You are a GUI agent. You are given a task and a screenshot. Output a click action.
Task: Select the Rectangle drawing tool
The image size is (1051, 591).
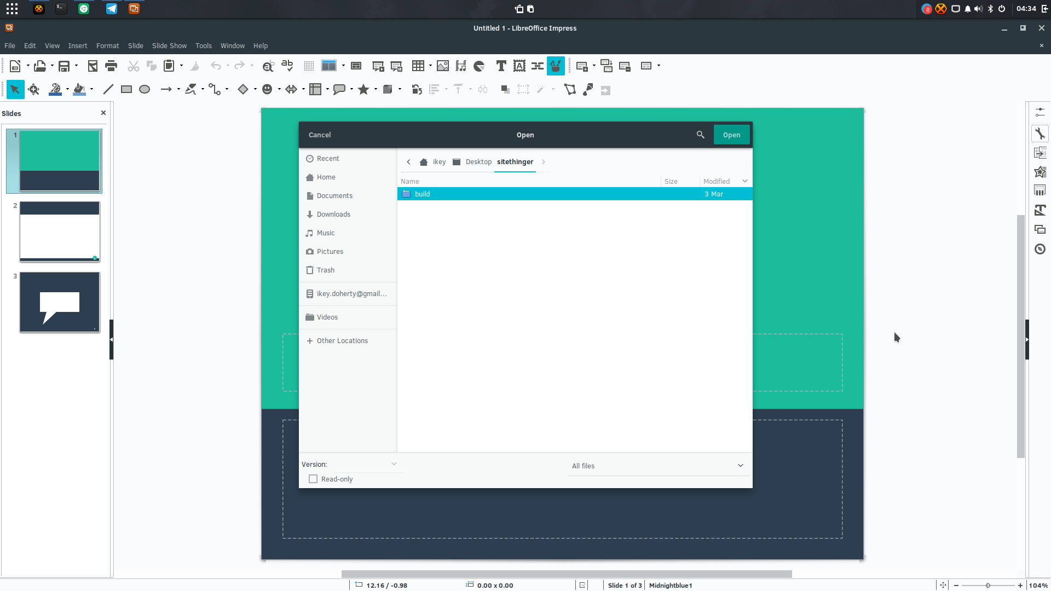pyautogui.click(x=126, y=90)
